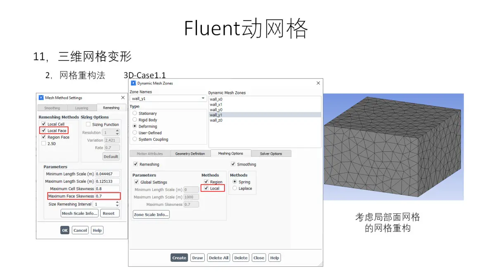Switch to the Remeshing tab

point(111,107)
